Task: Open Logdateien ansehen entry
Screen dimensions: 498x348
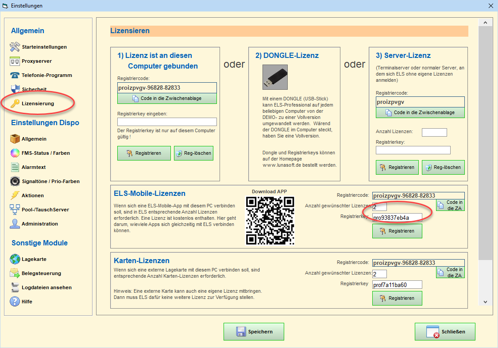Action: 46,287
